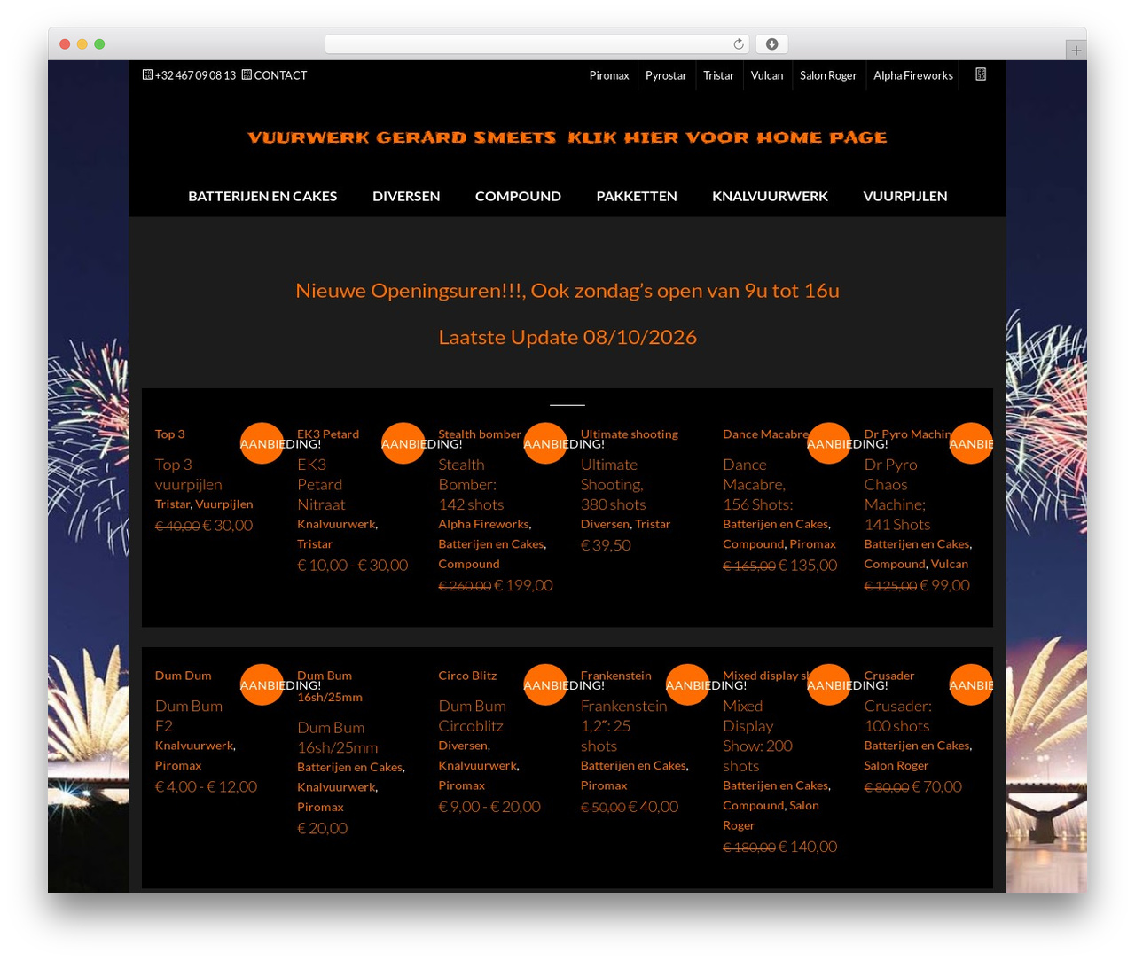Screen dimensions: 1135x961
Task: Click the download icon beside the address bar
Action: pyautogui.click(x=771, y=44)
